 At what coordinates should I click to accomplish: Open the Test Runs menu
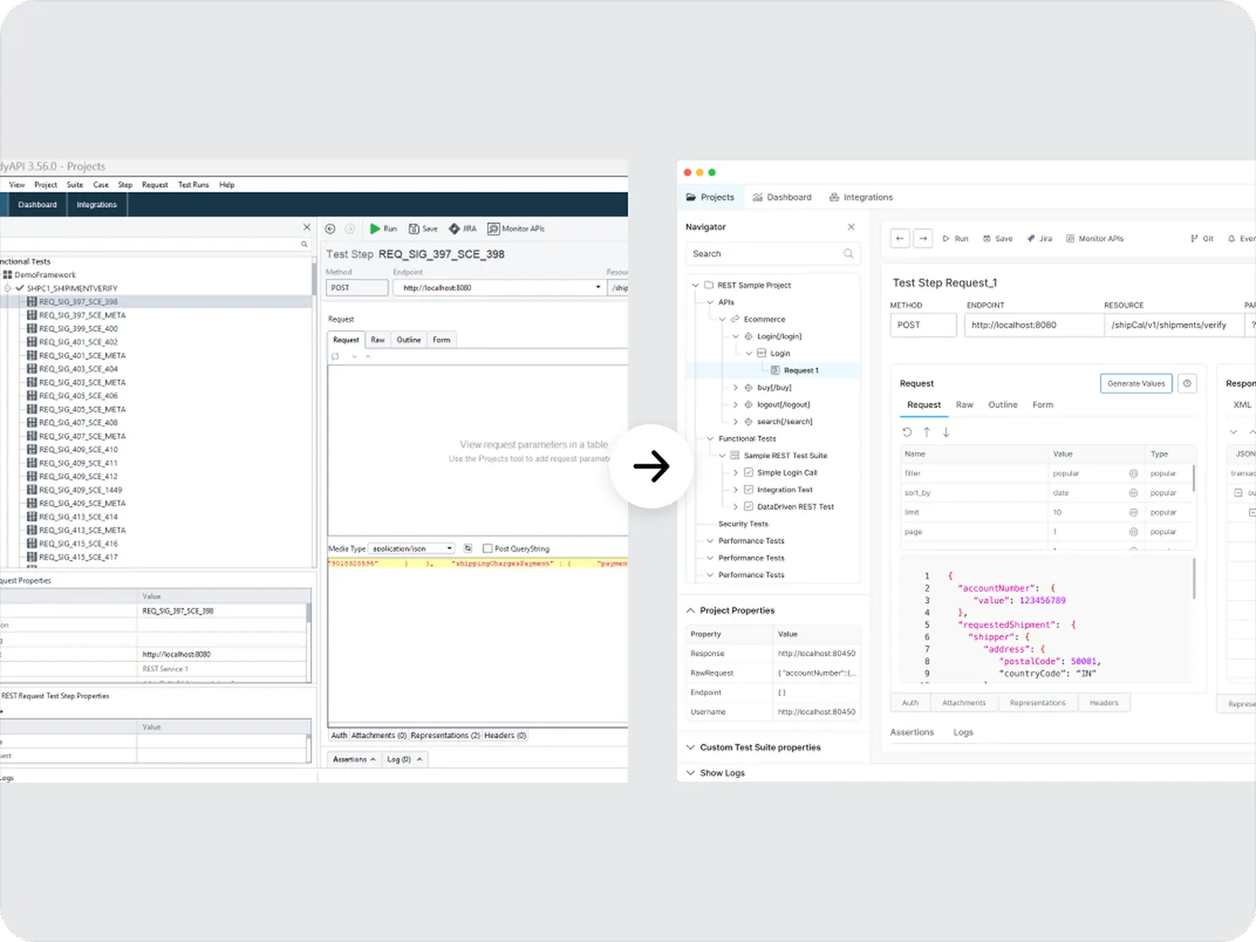pos(193,185)
